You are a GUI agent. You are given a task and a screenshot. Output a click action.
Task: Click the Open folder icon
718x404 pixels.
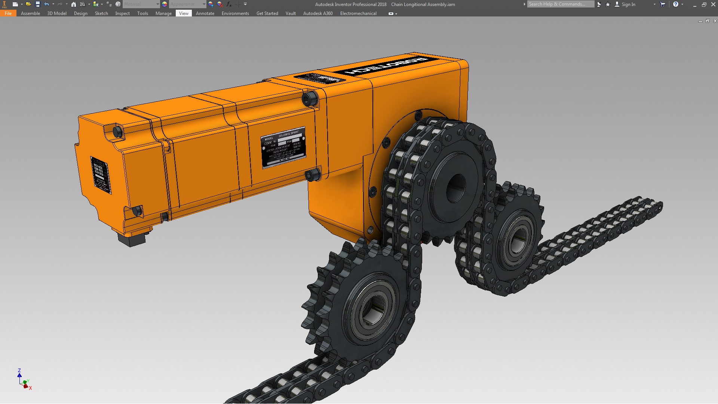click(x=28, y=4)
